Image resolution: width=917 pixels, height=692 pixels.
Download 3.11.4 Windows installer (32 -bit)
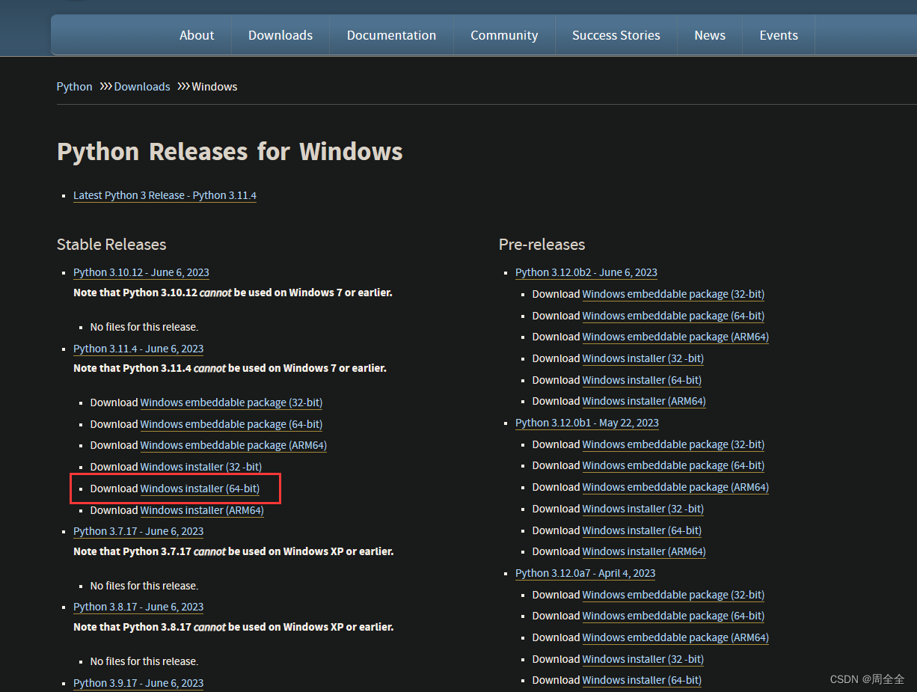(201, 467)
